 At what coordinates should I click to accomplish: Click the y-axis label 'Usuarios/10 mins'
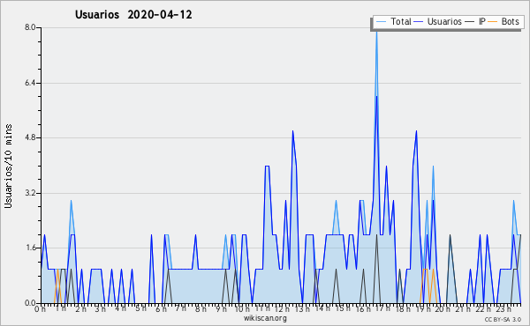[x=8, y=166]
